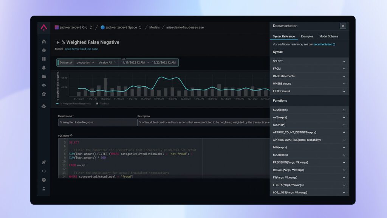Open the Home icon in sidebar
Image resolution: width=387 pixels, height=218 pixels.
click(x=44, y=42)
